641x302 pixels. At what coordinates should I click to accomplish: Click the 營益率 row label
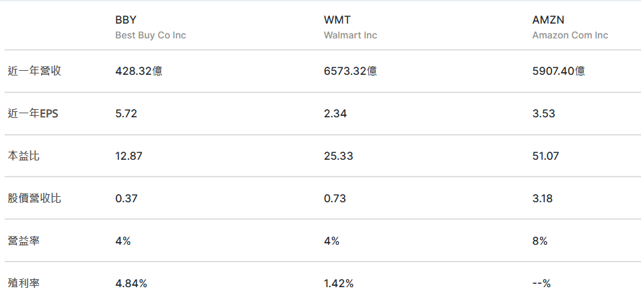pos(23,241)
